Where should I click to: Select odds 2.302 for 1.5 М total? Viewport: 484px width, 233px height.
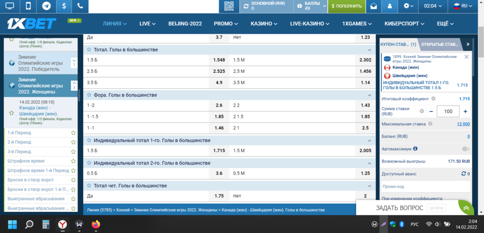point(365,60)
